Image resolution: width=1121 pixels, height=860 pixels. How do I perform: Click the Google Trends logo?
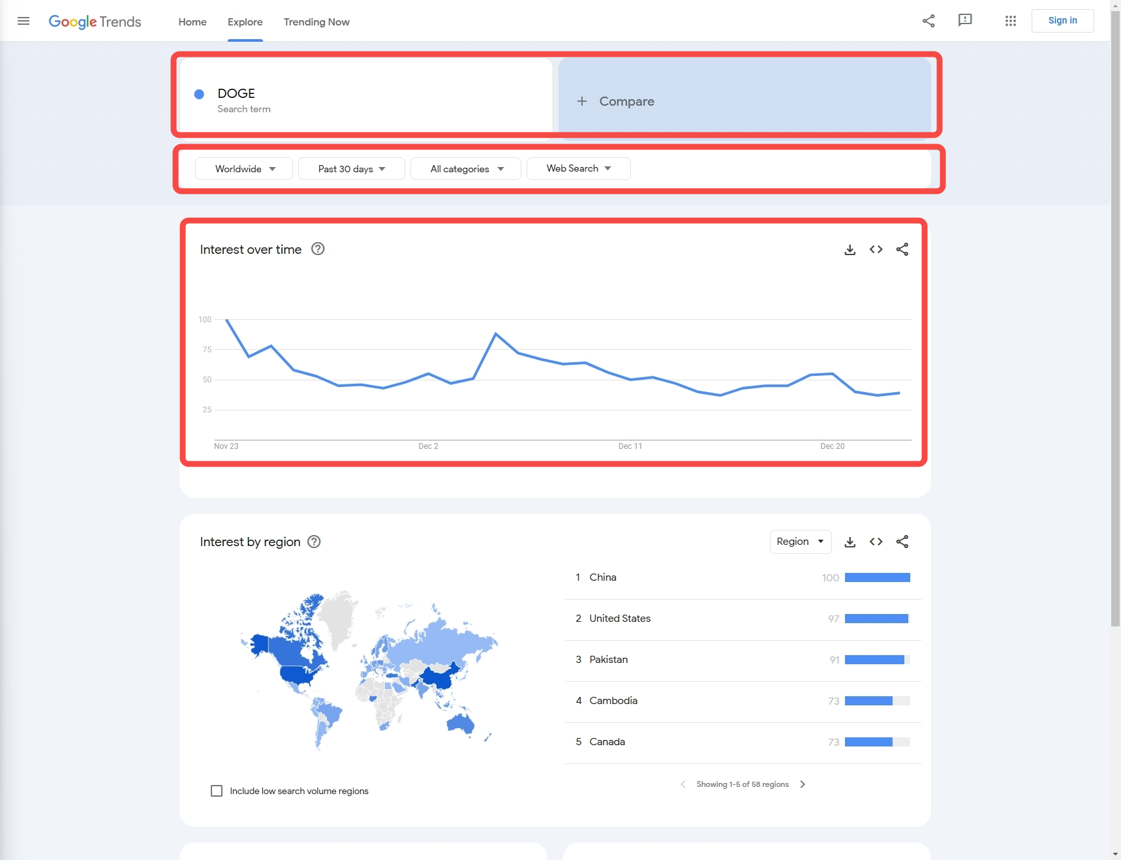pos(95,22)
